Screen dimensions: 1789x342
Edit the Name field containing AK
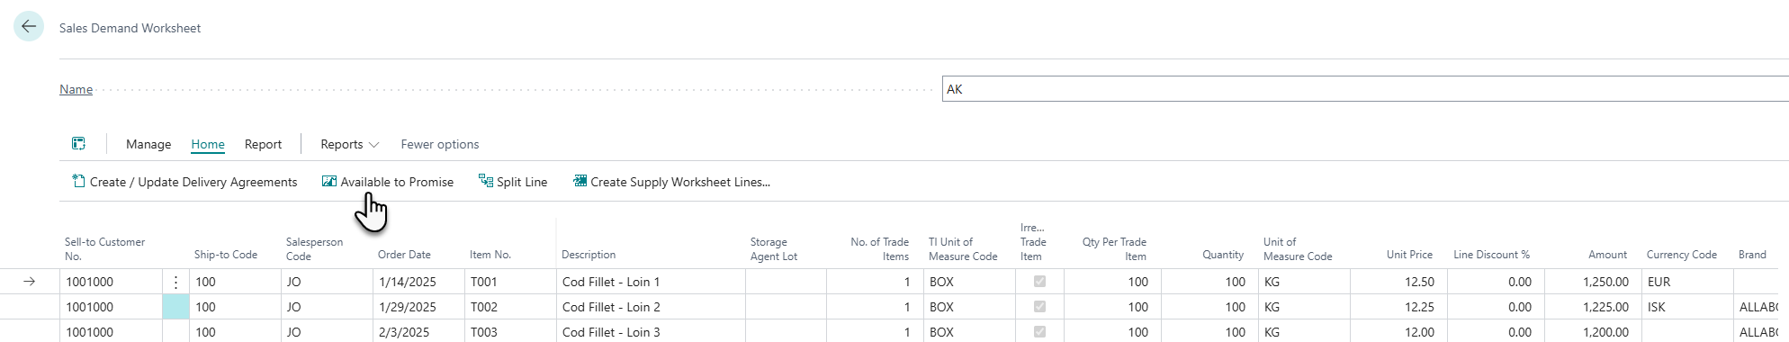pos(1365,89)
